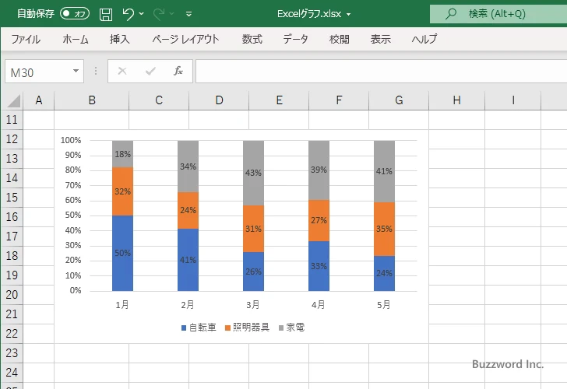
Task: Select row 14 header
Action: pyautogui.click(x=12, y=178)
